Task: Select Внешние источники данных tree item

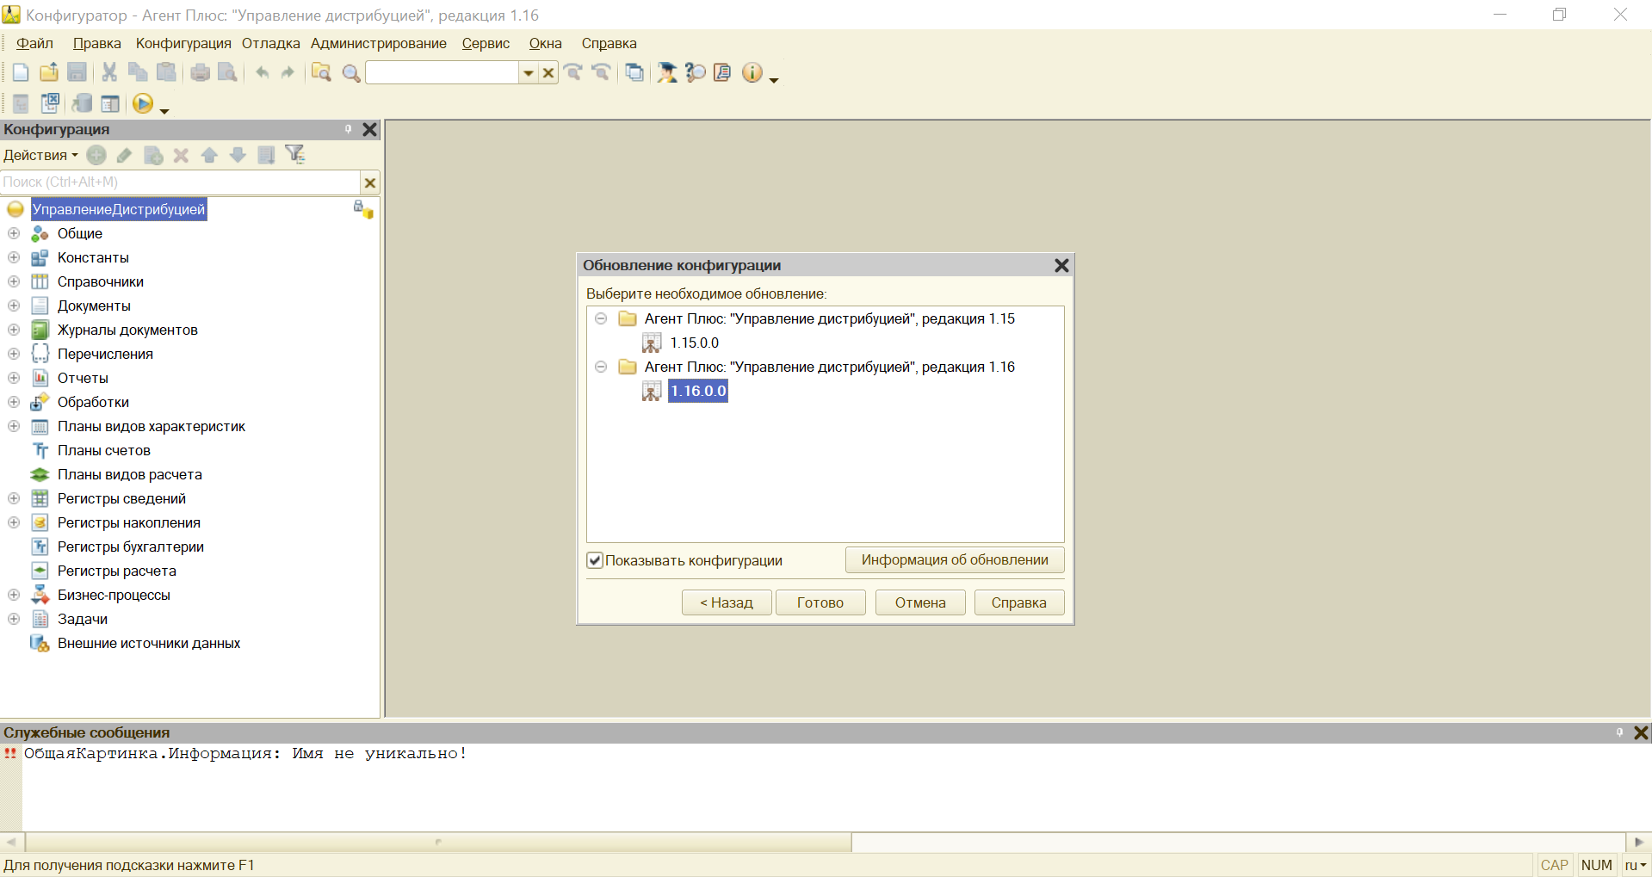Action: 148,643
